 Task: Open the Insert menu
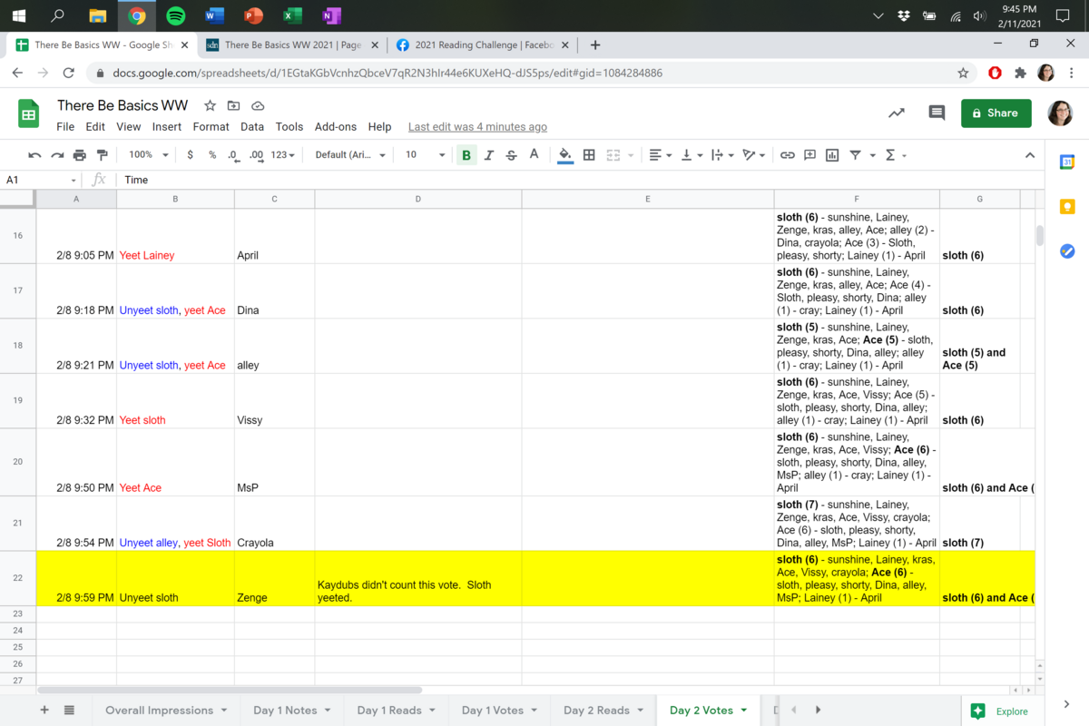click(x=167, y=127)
